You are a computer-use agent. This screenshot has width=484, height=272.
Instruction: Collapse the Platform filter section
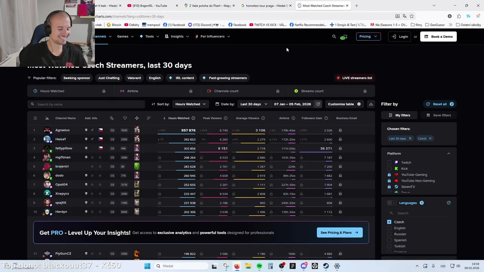[449, 154]
